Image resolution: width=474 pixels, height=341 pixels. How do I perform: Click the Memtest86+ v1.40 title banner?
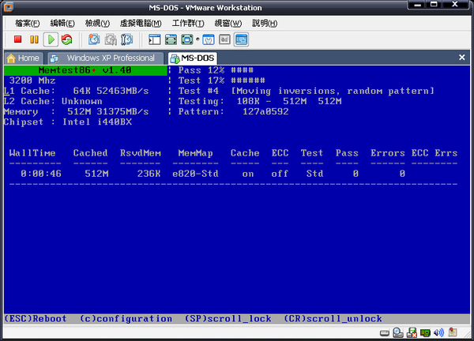click(85, 70)
